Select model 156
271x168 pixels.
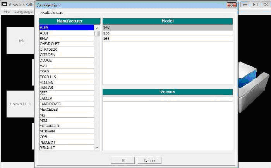pos(168,33)
